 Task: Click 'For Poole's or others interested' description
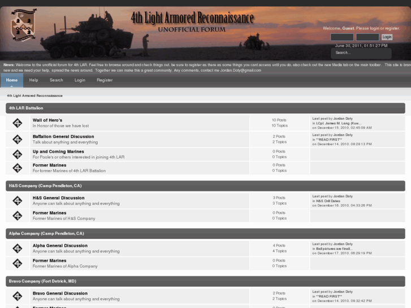click(x=79, y=157)
